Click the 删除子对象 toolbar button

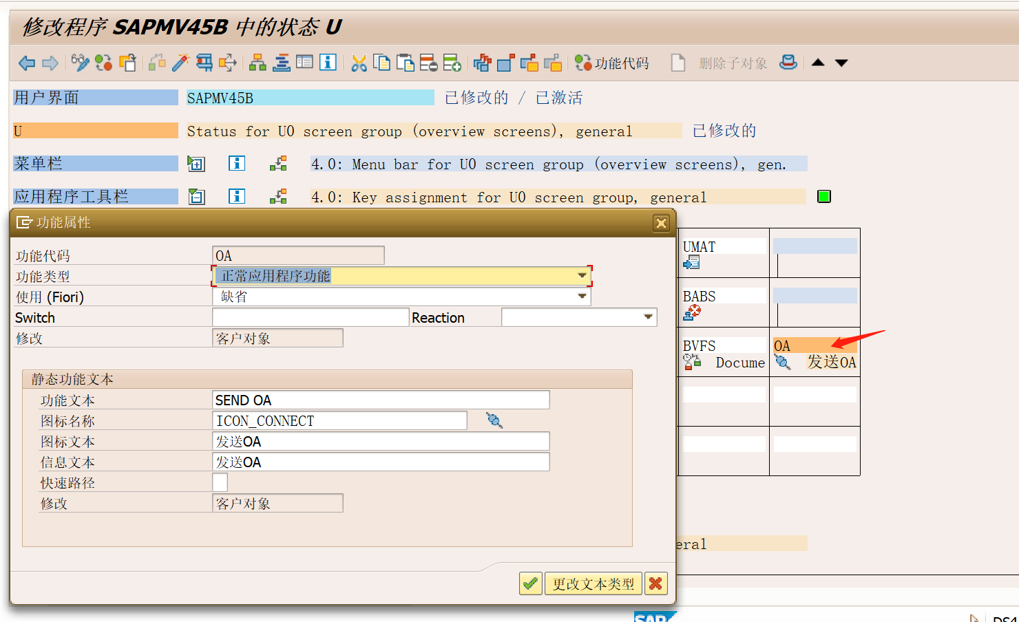733,63
